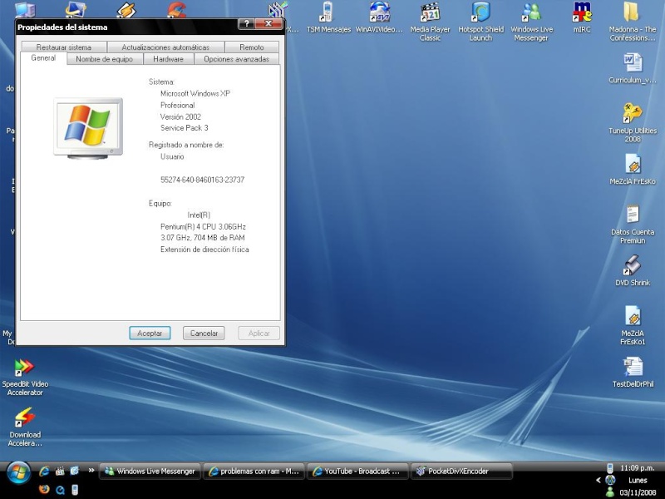Launch SpeedBit Video Accelerator shortcut
665x499 pixels.
tap(25, 378)
